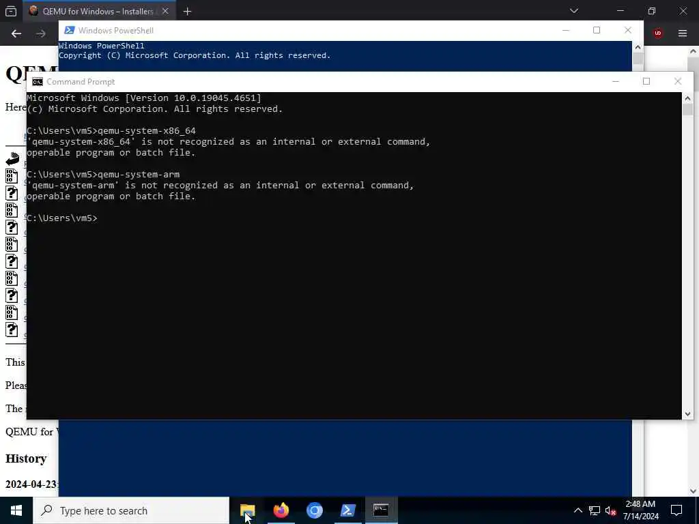Open File Explorer from the taskbar
This screenshot has height=524, width=699.
(247, 510)
